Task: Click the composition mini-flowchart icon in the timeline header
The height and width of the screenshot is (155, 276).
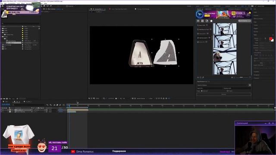Action: tap(47, 105)
